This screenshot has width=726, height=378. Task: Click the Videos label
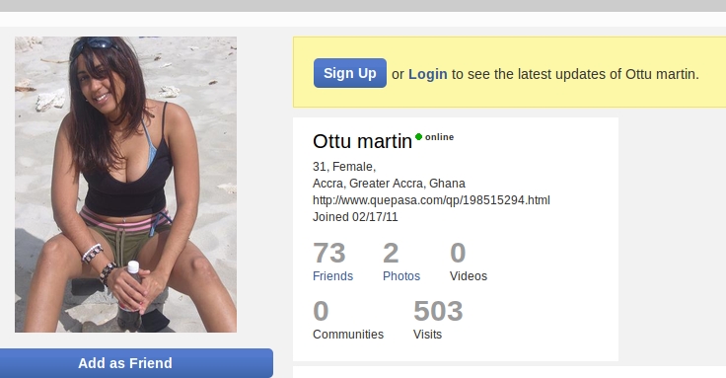coord(469,276)
